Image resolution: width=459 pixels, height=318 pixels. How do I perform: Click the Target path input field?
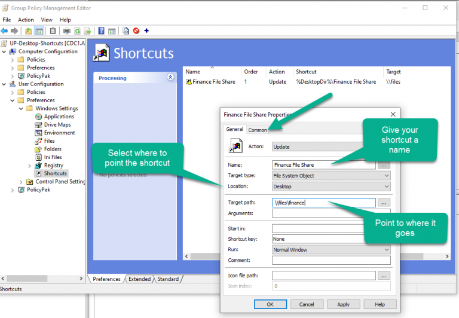click(324, 203)
